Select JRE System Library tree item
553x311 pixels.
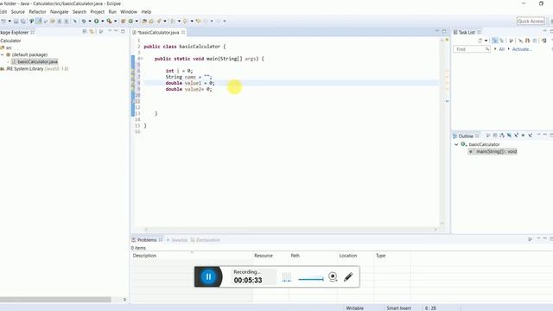pos(35,69)
